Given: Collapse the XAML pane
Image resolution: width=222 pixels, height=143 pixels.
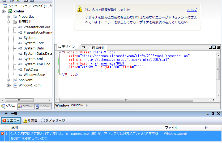Looking at the screenshot, I should click(x=218, y=47).
